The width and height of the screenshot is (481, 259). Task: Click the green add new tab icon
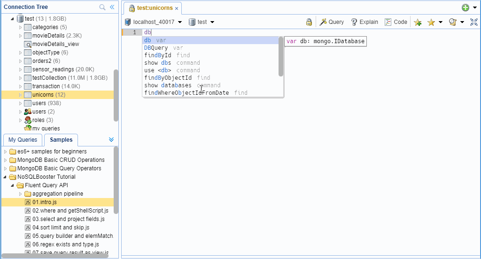pyautogui.click(x=465, y=8)
